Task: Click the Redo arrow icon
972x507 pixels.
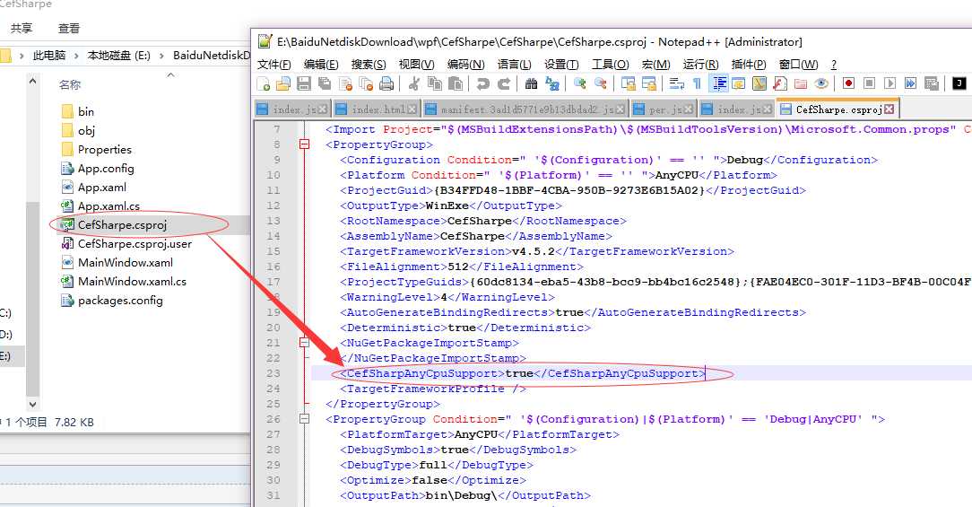Action: (x=504, y=83)
